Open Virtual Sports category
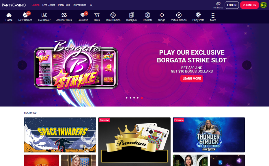This screenshot has height=166, width=269. coord(179,17)
